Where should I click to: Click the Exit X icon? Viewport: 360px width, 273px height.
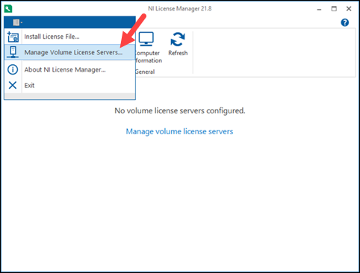13,85
